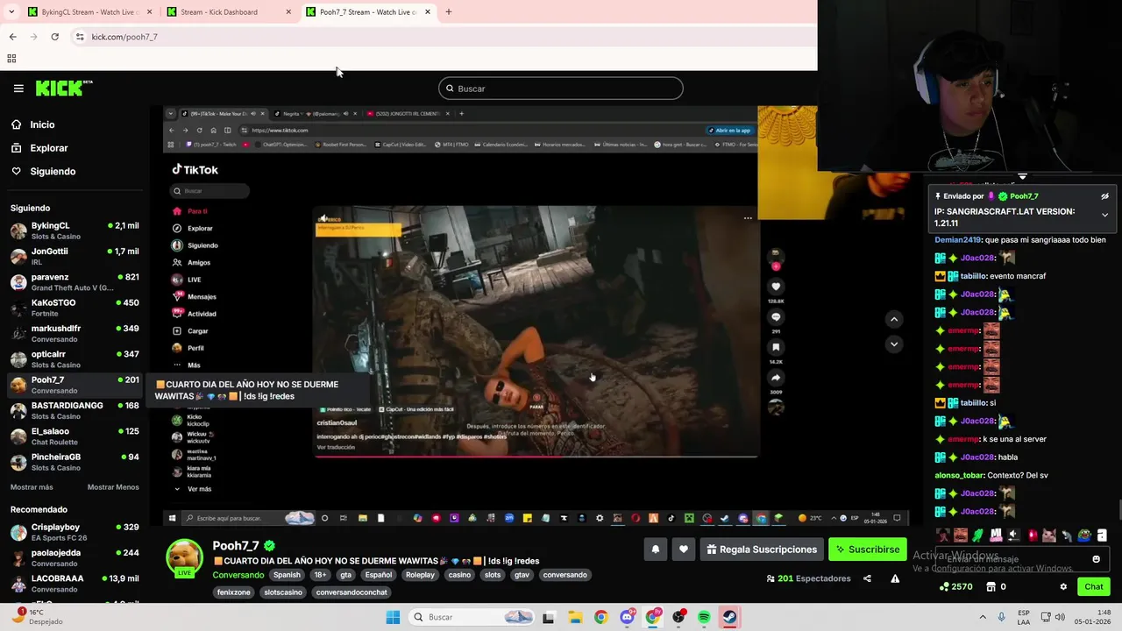Click Regala Suscripciones button
1122x631 pixels.
coord(762,549)
